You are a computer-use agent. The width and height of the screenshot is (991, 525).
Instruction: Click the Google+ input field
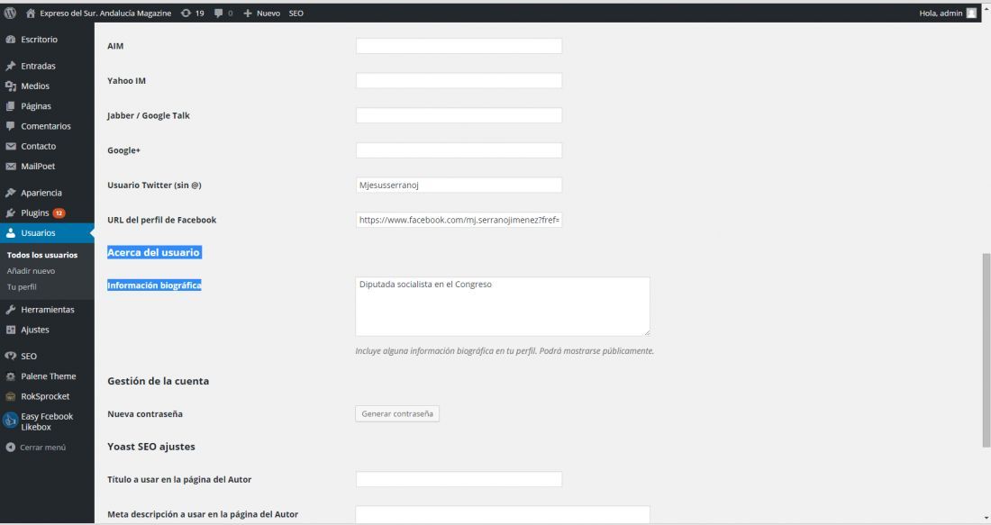pos(459,149)
